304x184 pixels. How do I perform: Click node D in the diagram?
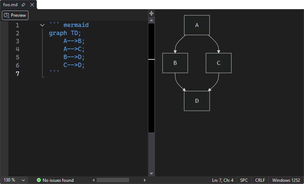197,101
